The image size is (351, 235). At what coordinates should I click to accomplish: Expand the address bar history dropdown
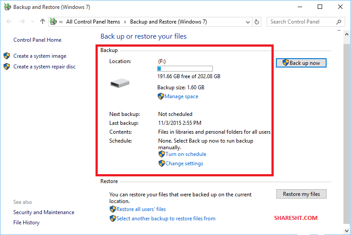247,22
